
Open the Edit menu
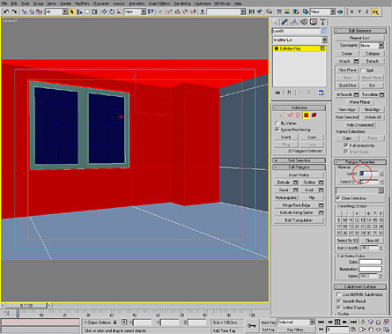click(x=14, y=4)
